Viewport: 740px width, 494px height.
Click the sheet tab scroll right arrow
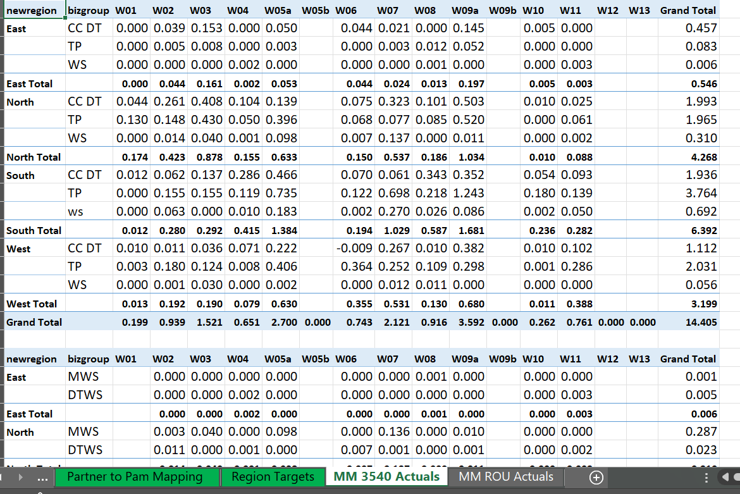(23, 478)
